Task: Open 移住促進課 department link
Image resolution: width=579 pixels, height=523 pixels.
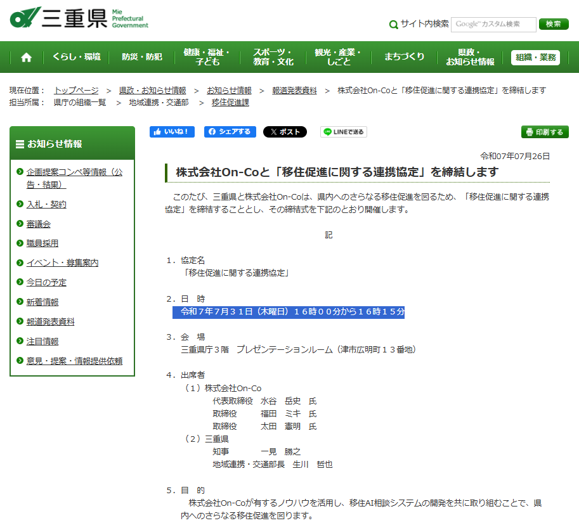Action: click(x=230, y=103)
